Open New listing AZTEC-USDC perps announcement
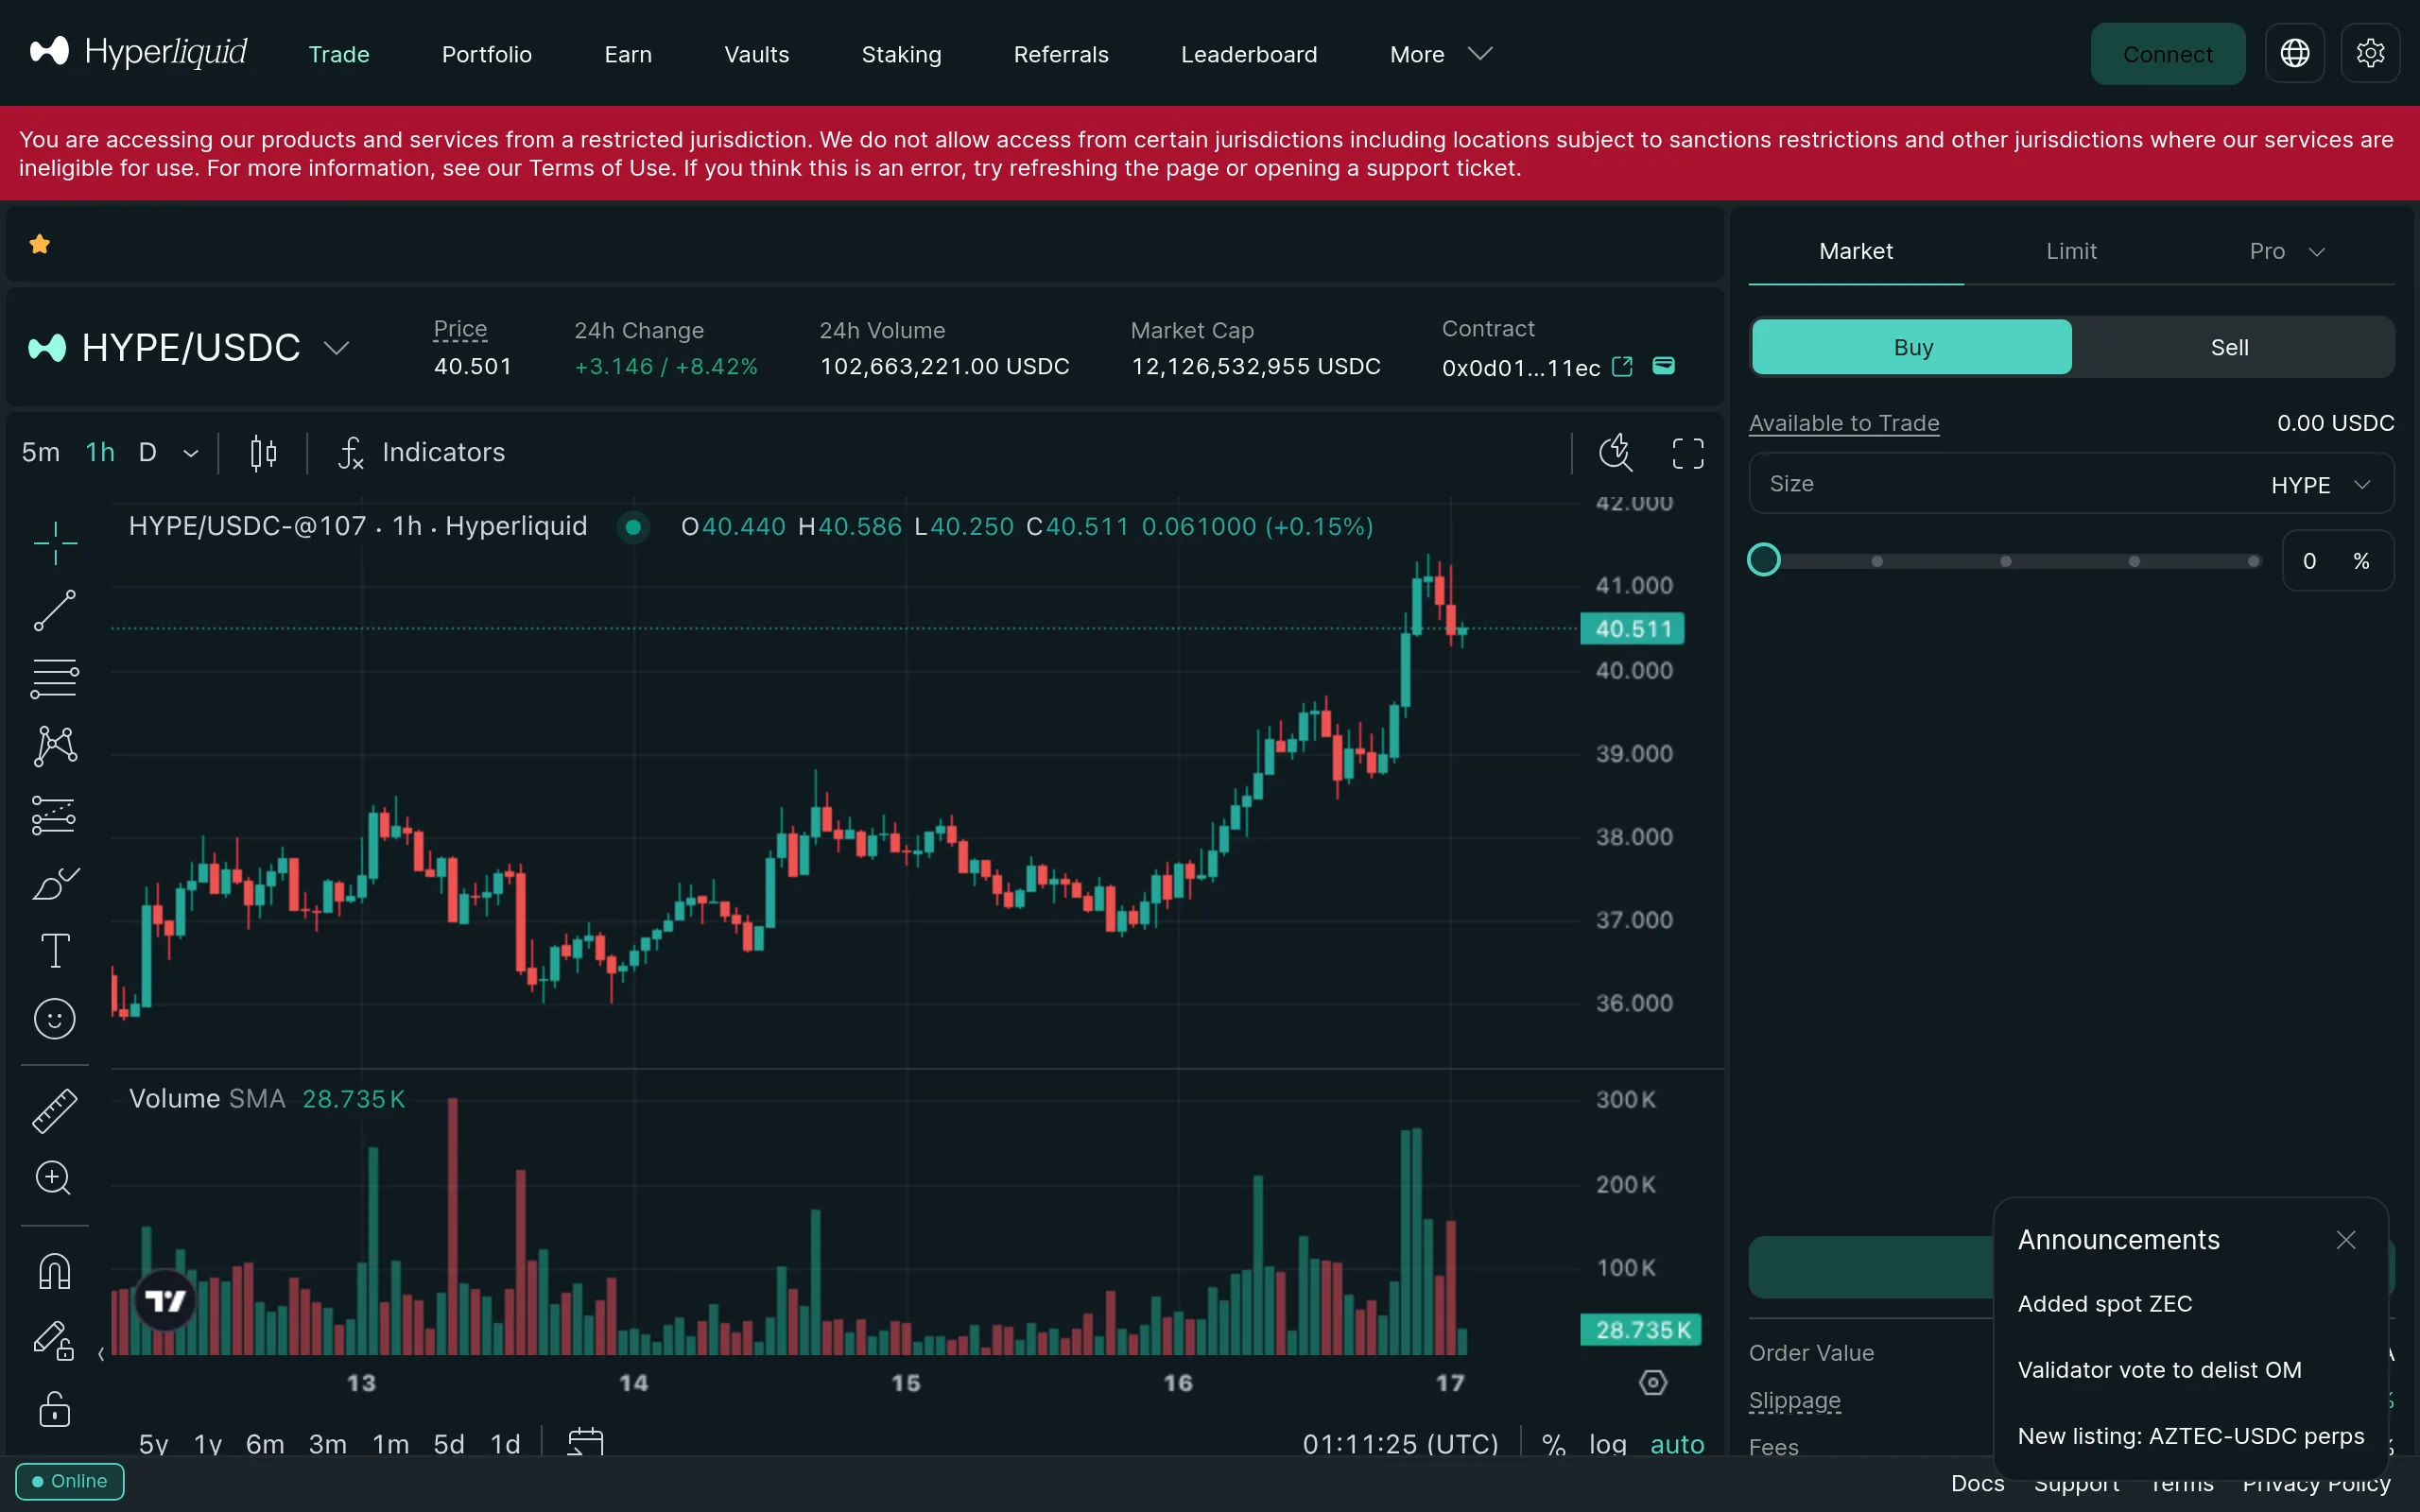Screen dimensions: 2420x1512 2191,1436
